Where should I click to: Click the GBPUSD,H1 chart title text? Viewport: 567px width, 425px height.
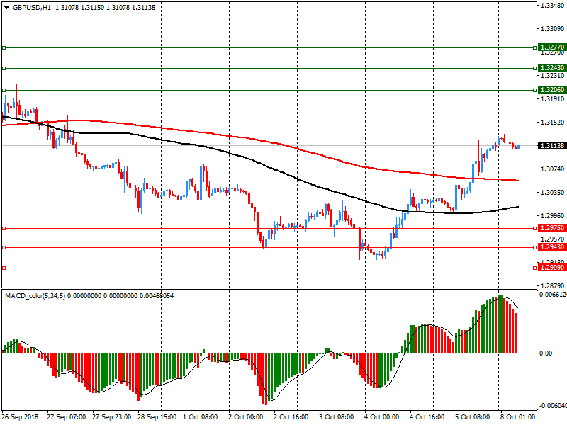pyautogui.click(x=32, y=8)
